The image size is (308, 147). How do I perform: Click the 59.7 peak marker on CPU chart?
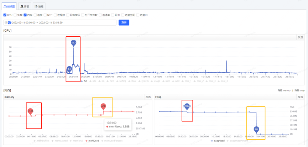pyautogui.click(x=73, y=43)
